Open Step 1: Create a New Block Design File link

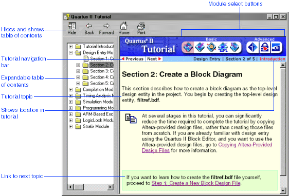[x=196, y=183]
